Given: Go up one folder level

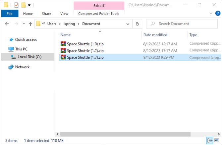Looking at the screenshot, I should (x=30, y=24).
